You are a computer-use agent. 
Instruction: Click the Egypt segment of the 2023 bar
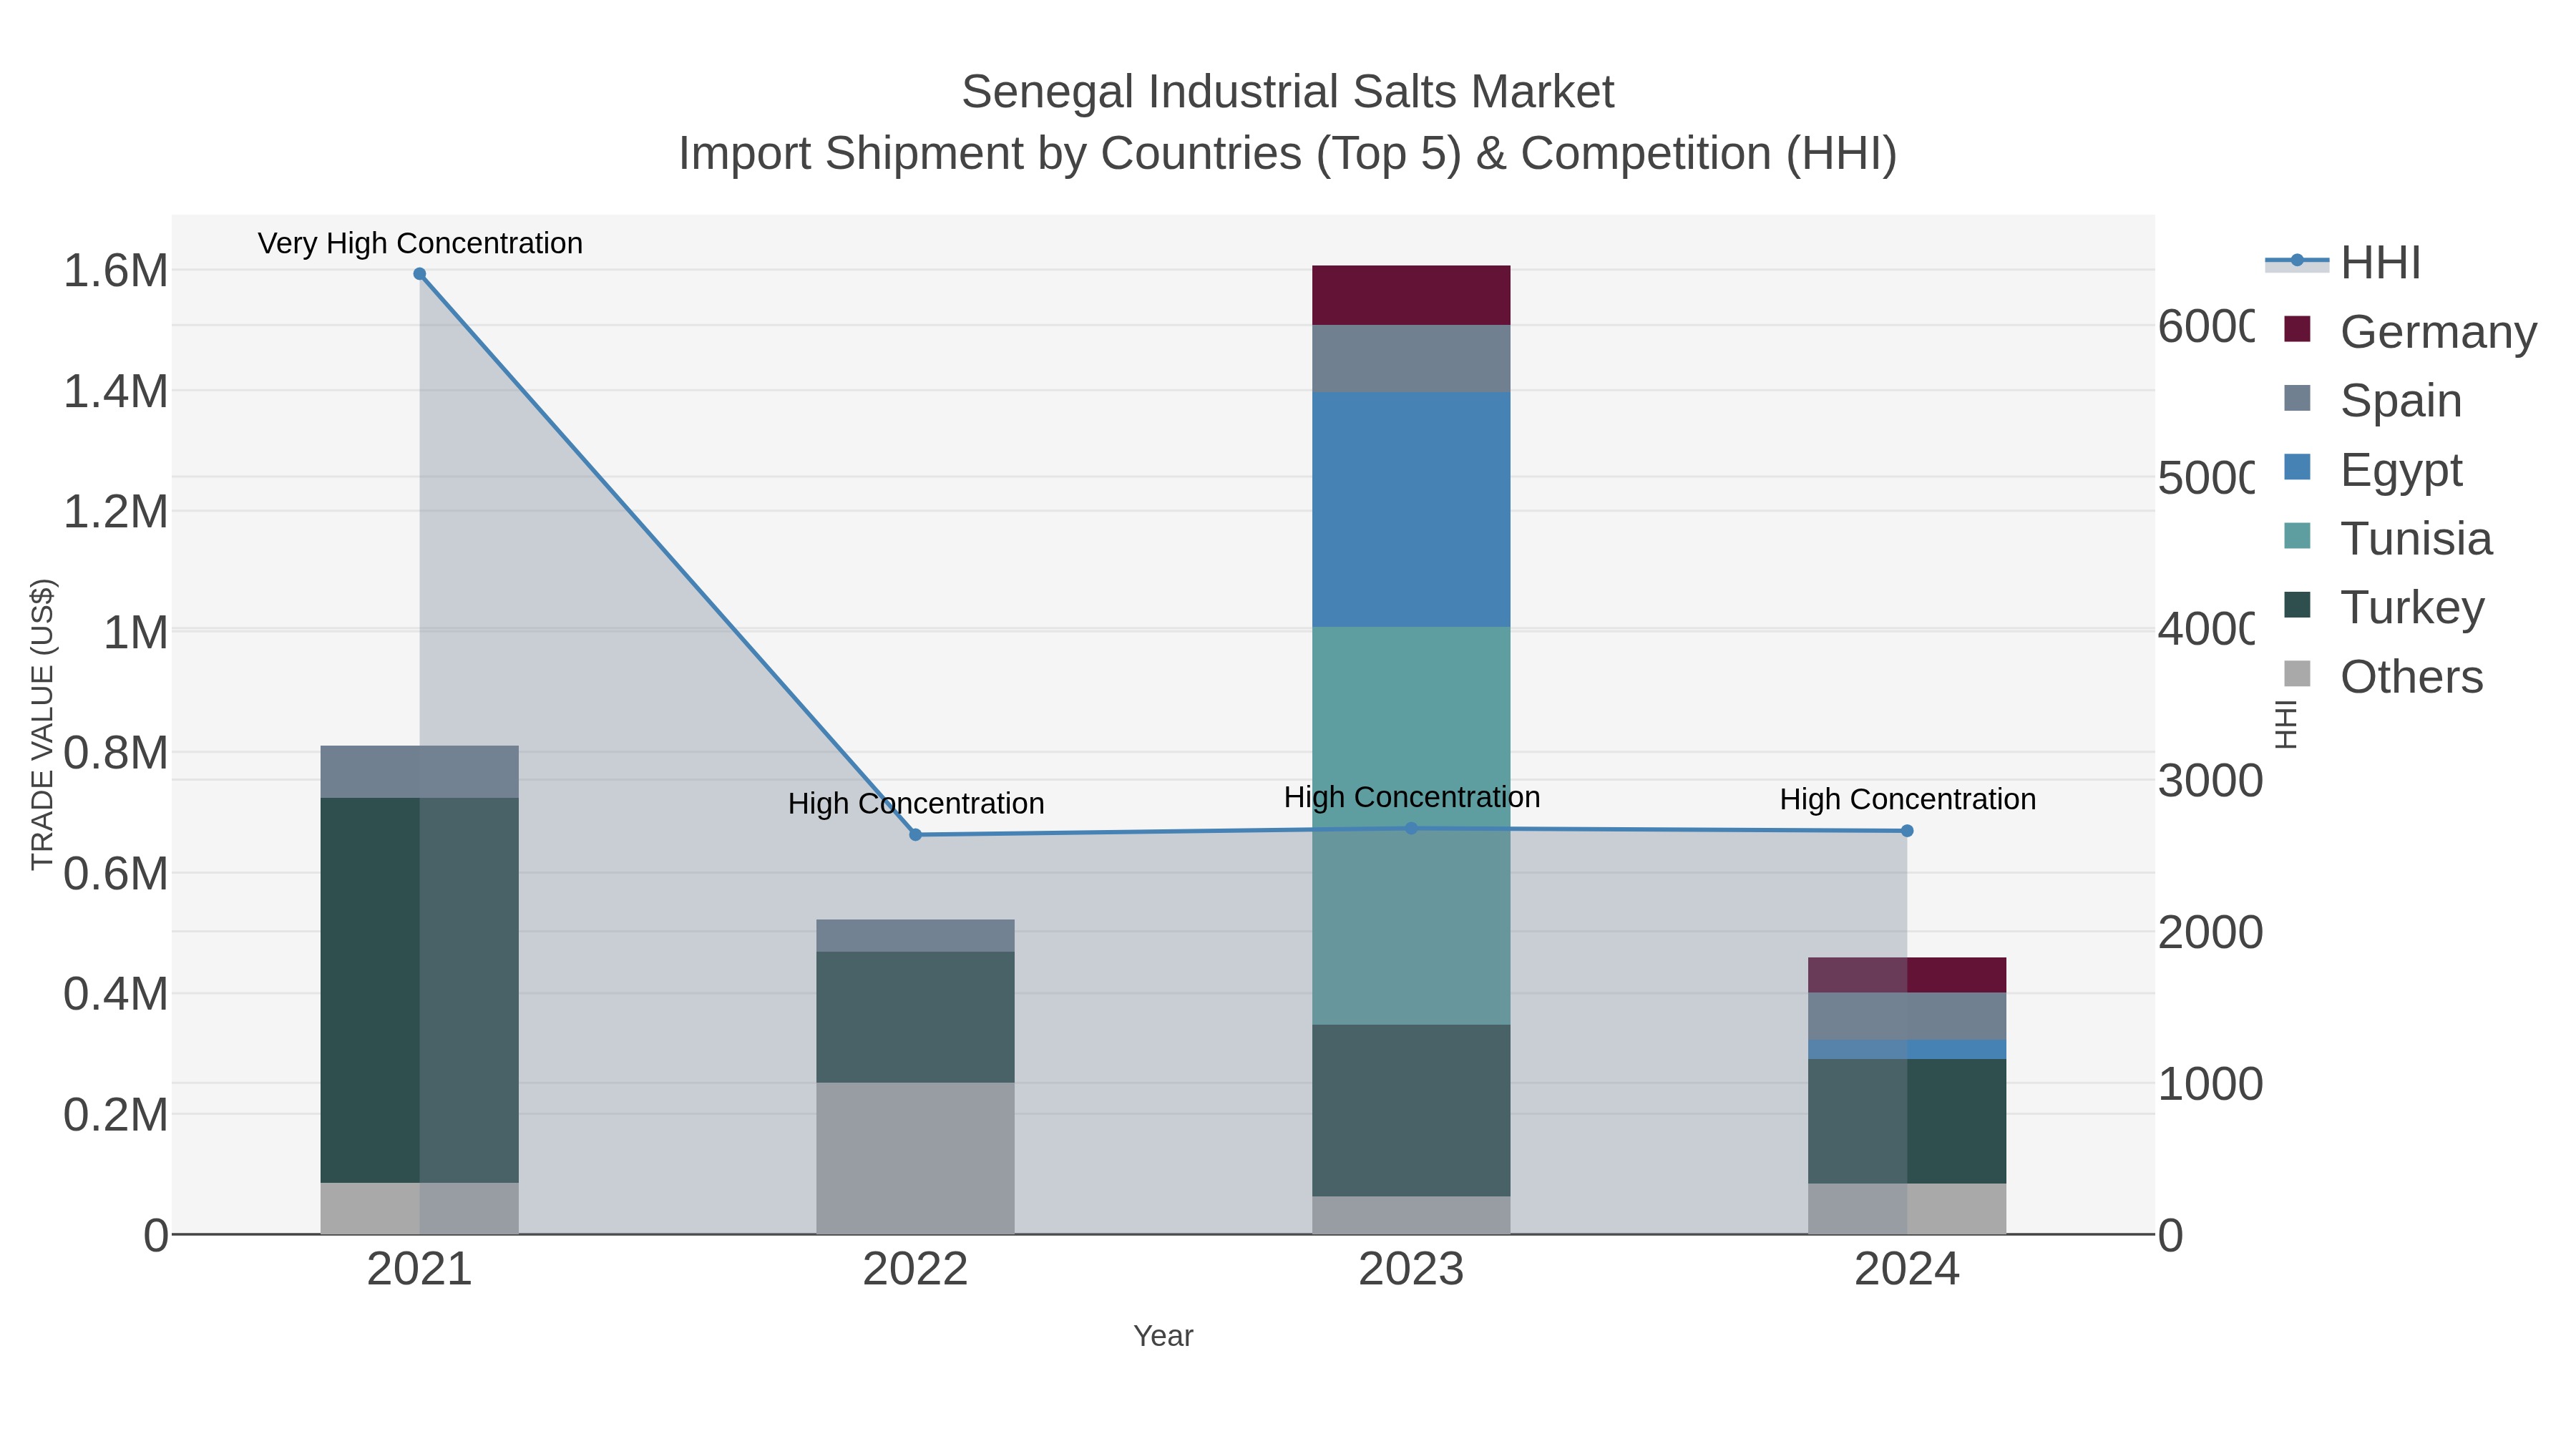click(x=1411, y=510)
